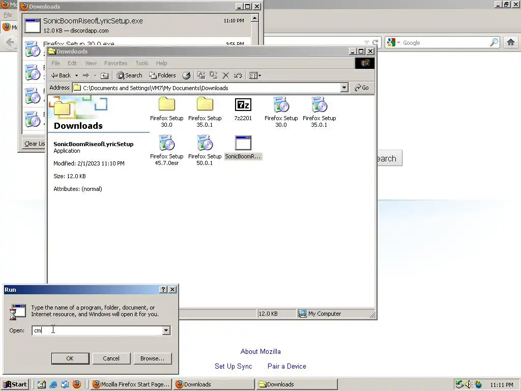The height and width of the screenshot is (391, 521).
Task: Go back in Explorer with Back button
Action: 61,75
